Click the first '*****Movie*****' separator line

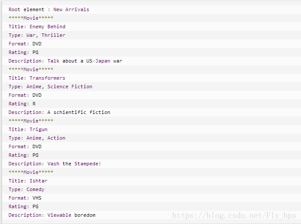(x=31, y=18)
